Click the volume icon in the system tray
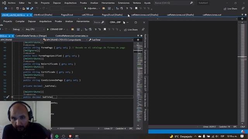 (x=217, y=136)
